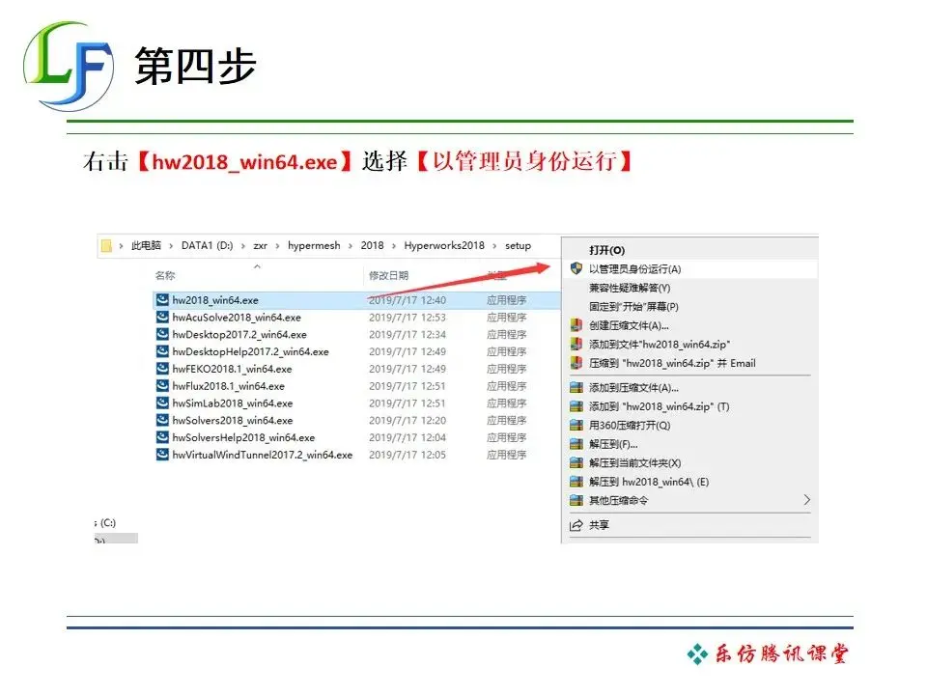The image size is (927, 695).
Task: Click the setup breadcrumb segment
Action: pos(518,246)
